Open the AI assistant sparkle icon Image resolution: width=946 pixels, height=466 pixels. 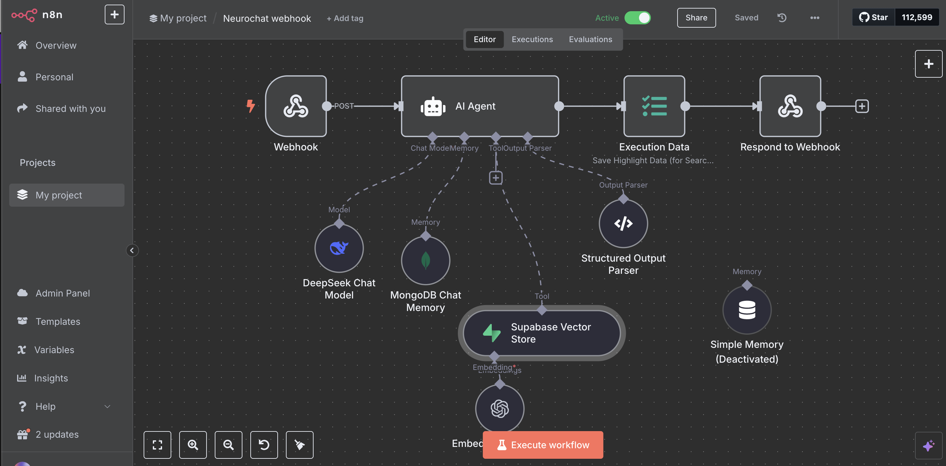(x=928, y=446)
